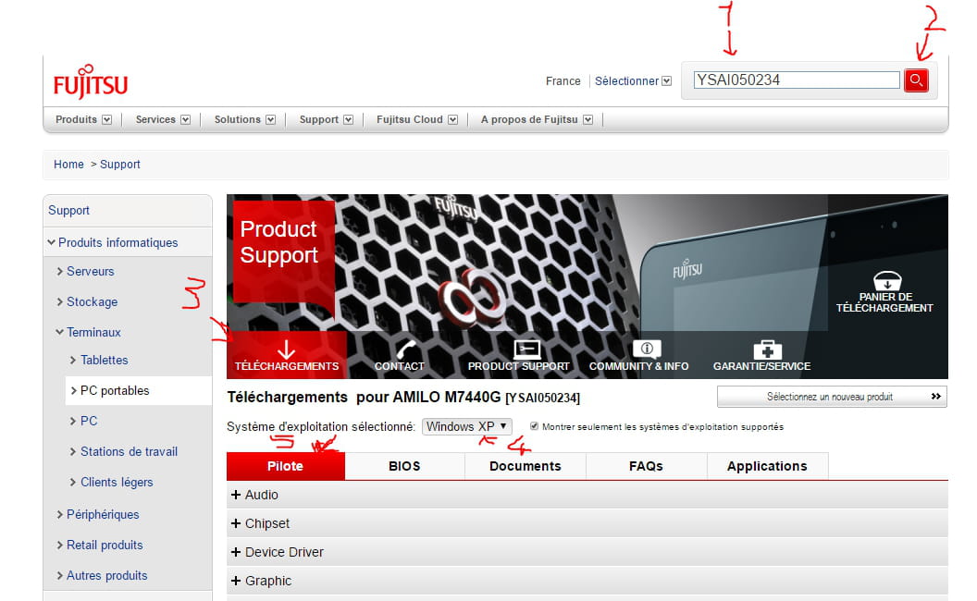This screenshot has height=601, width=977.
Task: Open the Product Support laptop icon
Action: [526, 350]
